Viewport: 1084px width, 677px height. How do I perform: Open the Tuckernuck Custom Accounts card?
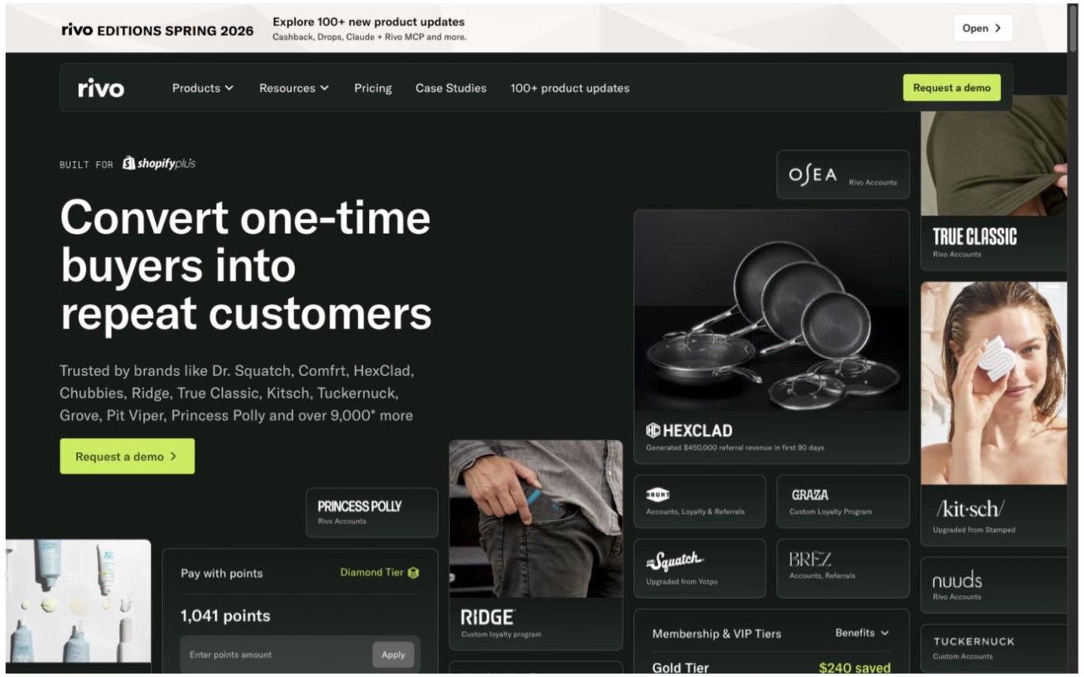tap(994, 648)
